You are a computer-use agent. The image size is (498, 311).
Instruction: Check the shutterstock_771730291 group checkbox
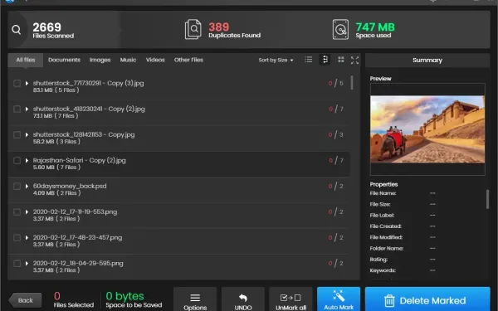click(17, 83)
